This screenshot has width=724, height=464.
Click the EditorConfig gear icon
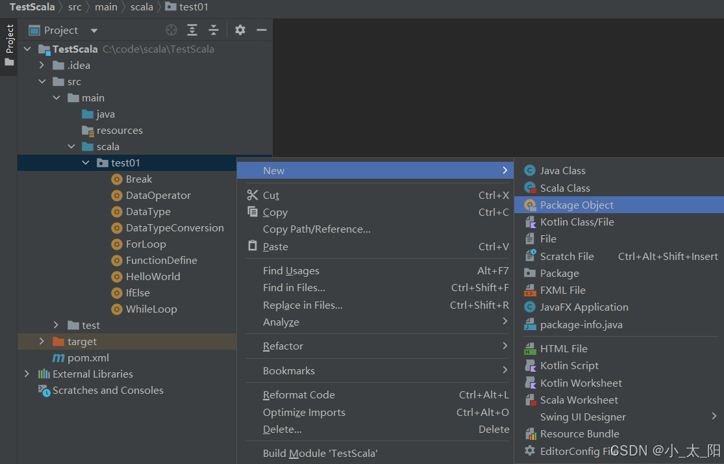tap(530, 450)
